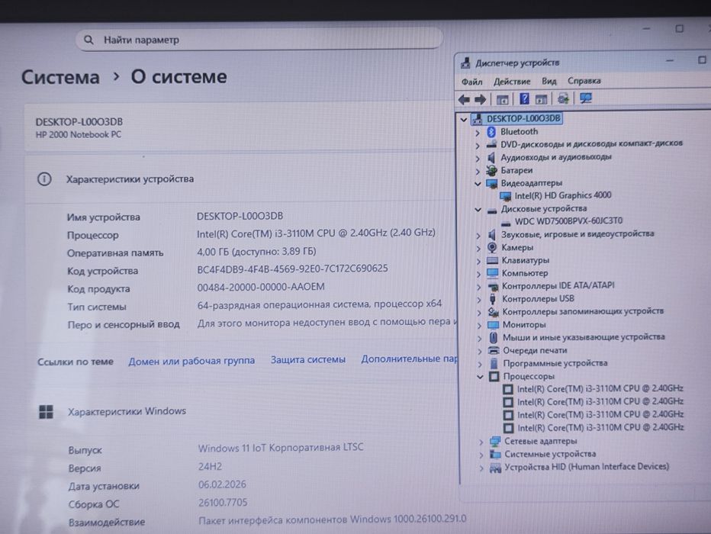Select the Батареи category icon
The image size is (711, 534).
pyautogui.click(x=491, y=170)
